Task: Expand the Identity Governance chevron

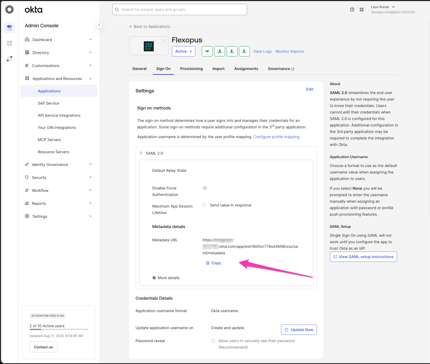Action: (x=90, y=164)
